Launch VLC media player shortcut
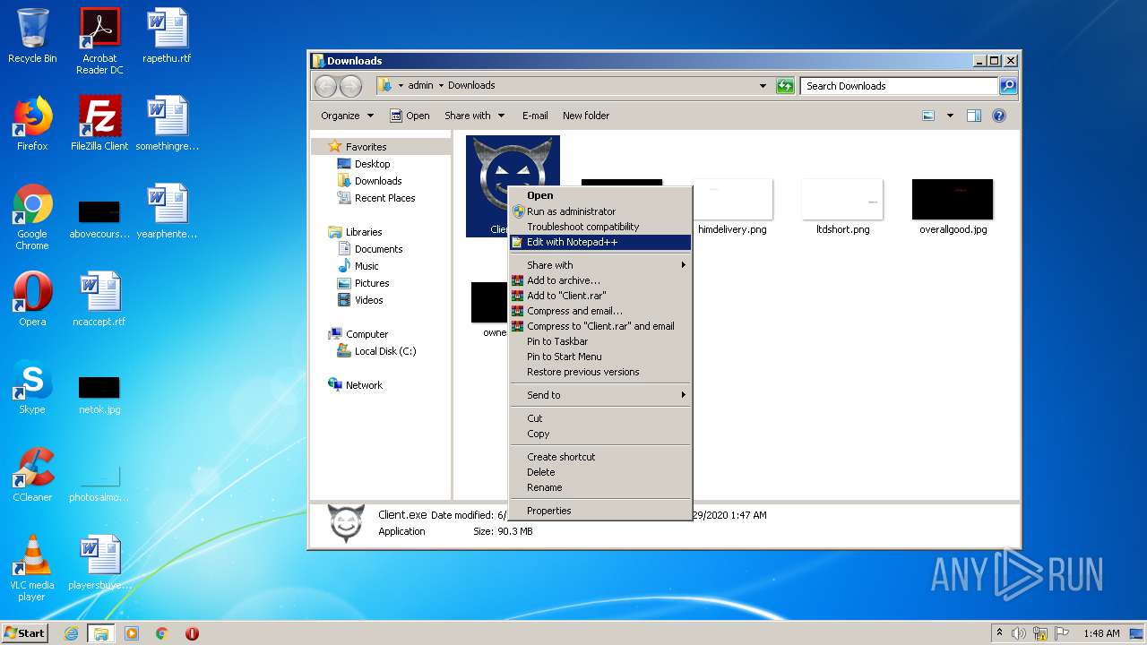Image resolution: width=1147 pixels, height=645 pixels. [32, 568]
